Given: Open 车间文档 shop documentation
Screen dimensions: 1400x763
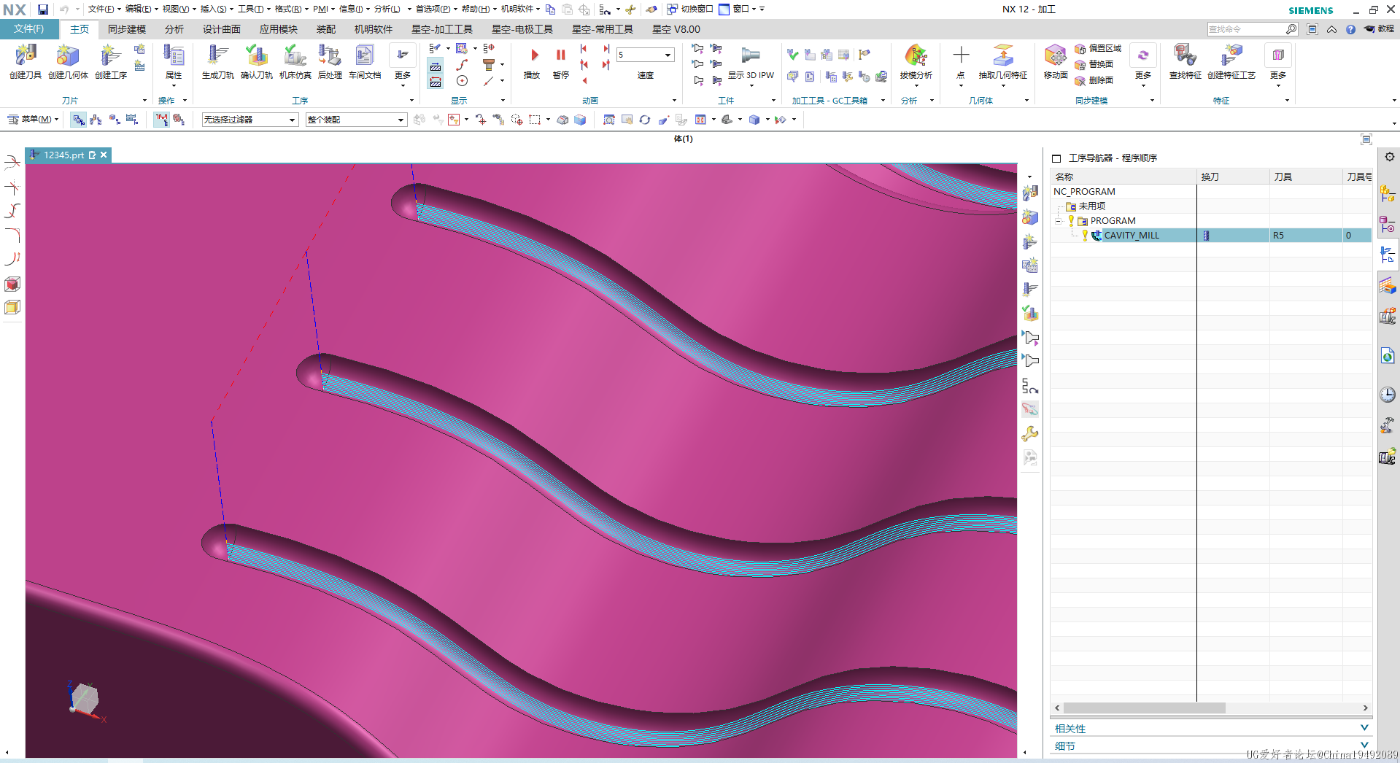Looking at the screenshot, I should pyautogui.click(x=365, y=61).
